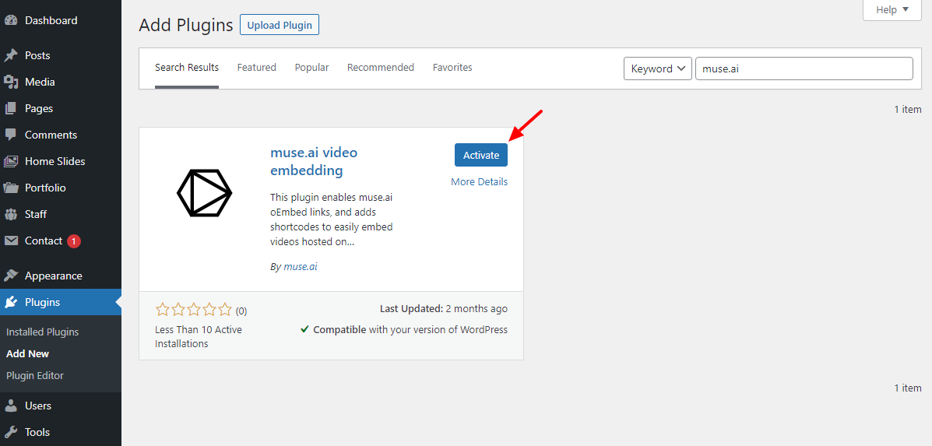The width and height of the screenshot is (932, 446).
Task: Click the Comments speech bubble icon
Action: (x=11, y=135)
